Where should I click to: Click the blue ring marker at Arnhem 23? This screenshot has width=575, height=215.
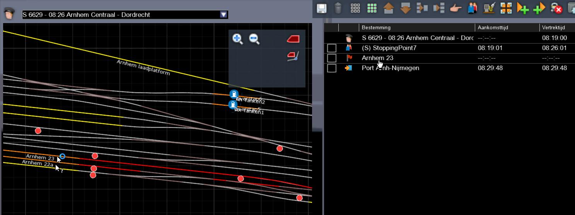(62, 156)
